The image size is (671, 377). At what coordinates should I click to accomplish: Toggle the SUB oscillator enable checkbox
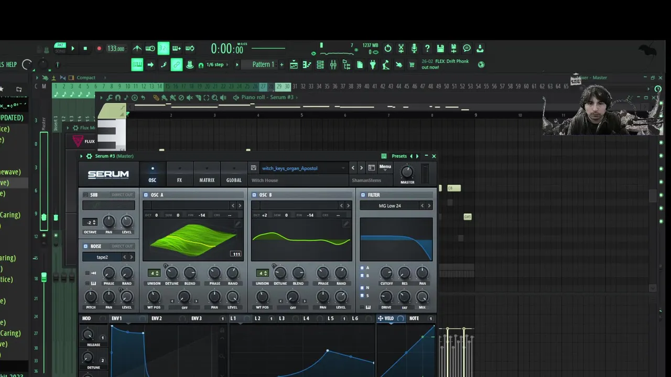pyautogui.click(x=86, y=195)
